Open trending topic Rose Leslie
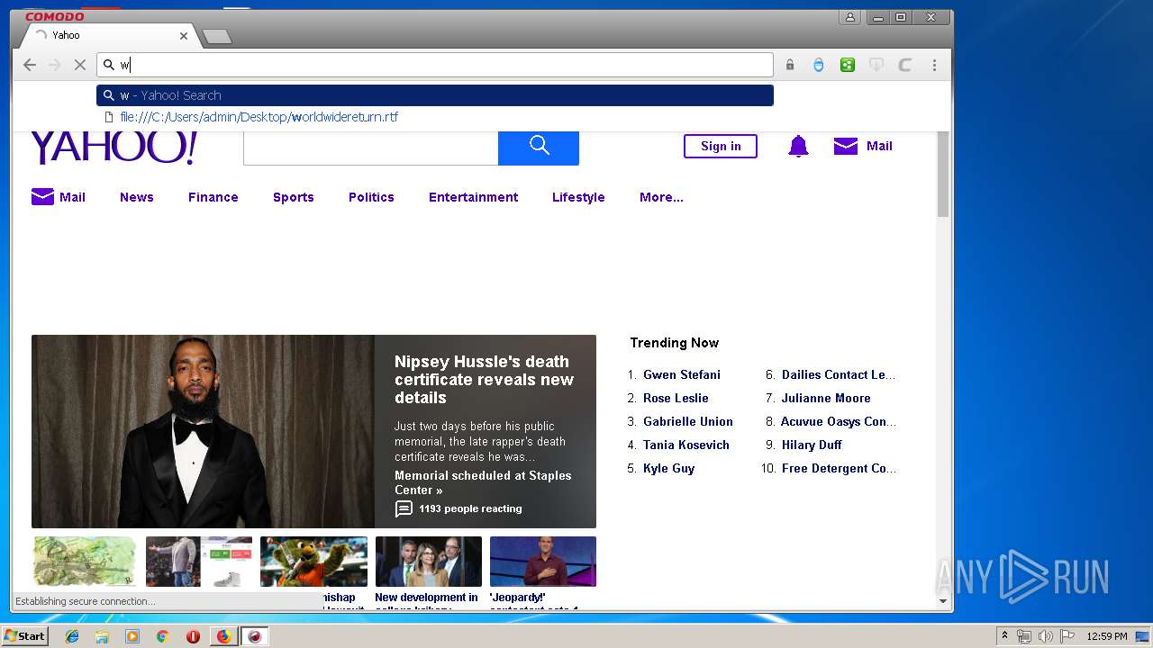 pyautogui.click(x=676, y=398)
